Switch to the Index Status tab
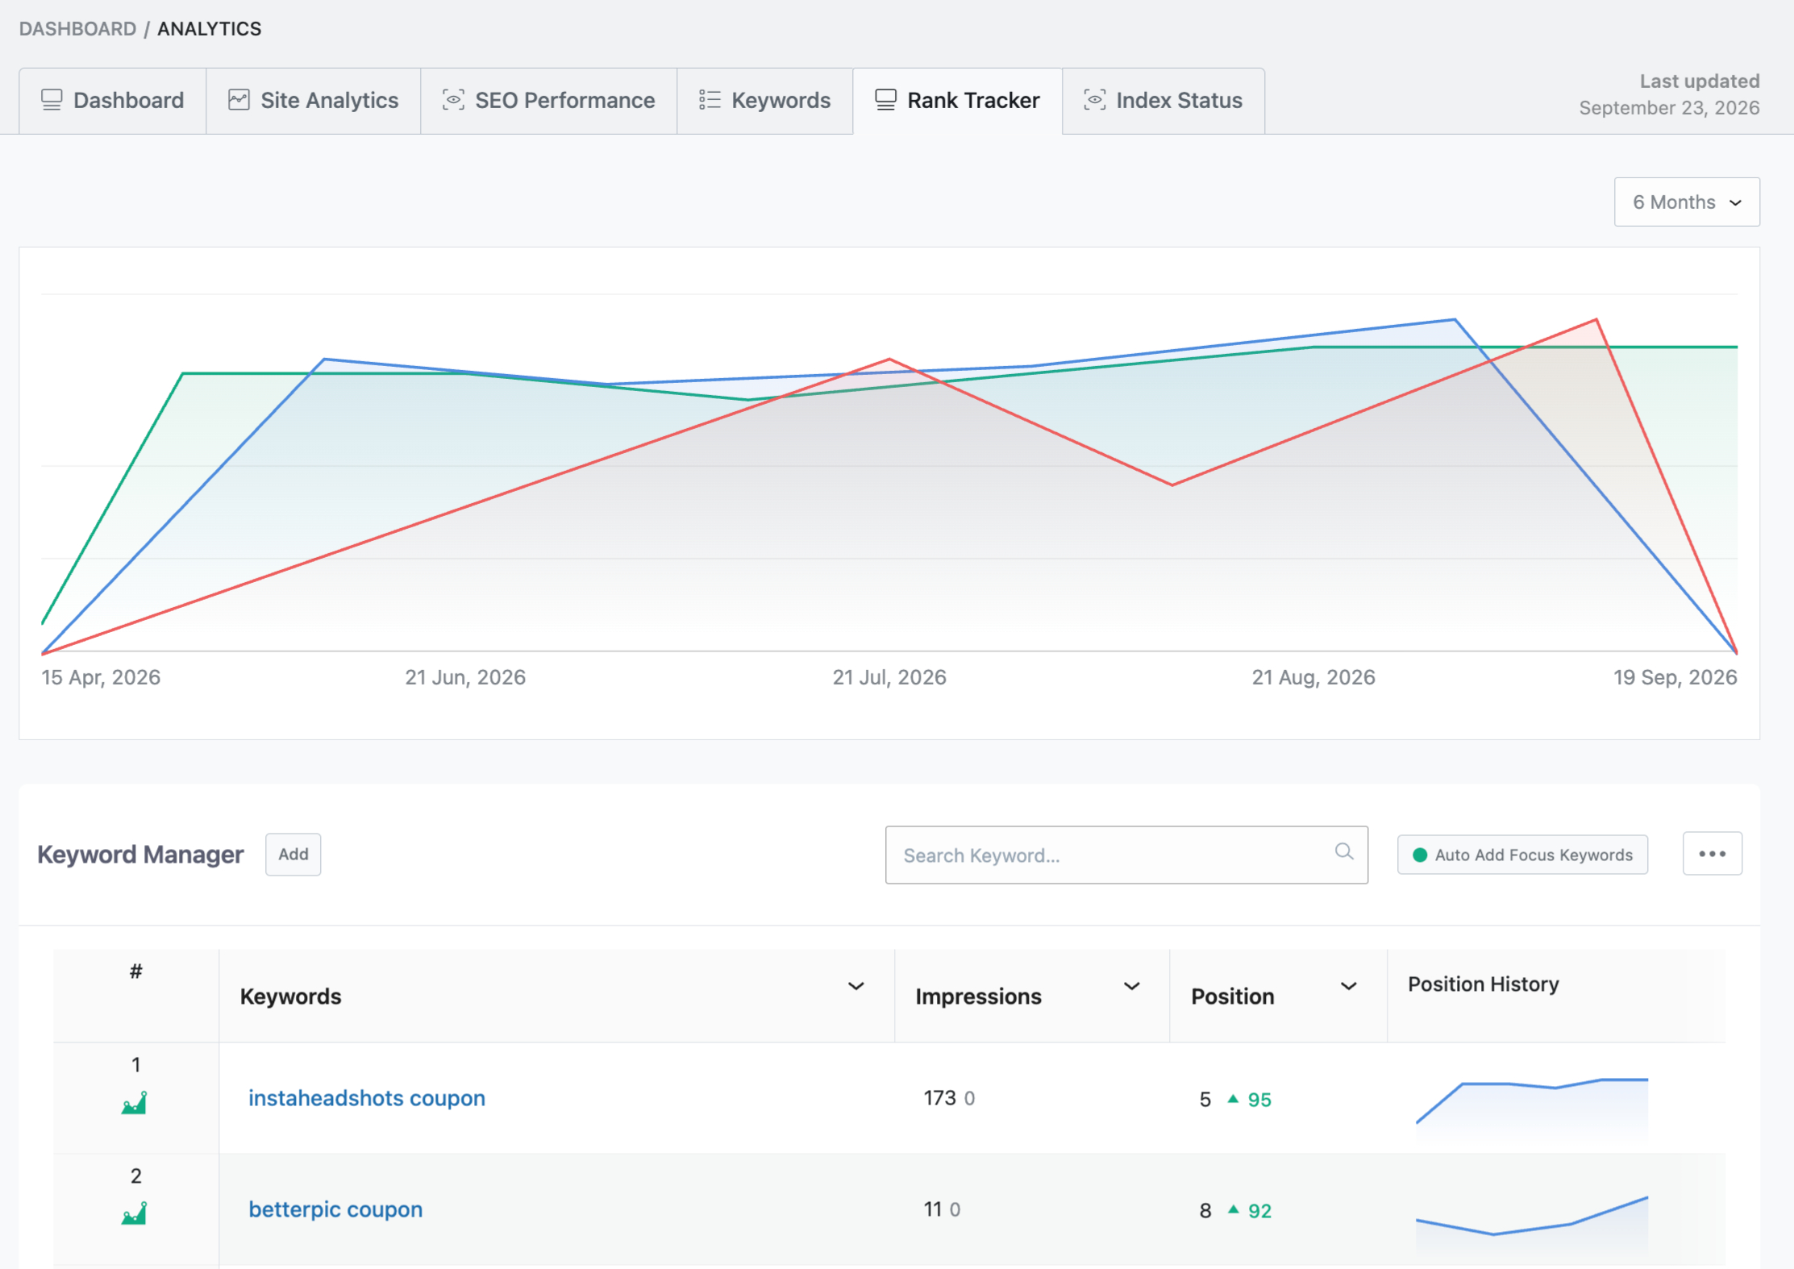 pos(1163,101)
